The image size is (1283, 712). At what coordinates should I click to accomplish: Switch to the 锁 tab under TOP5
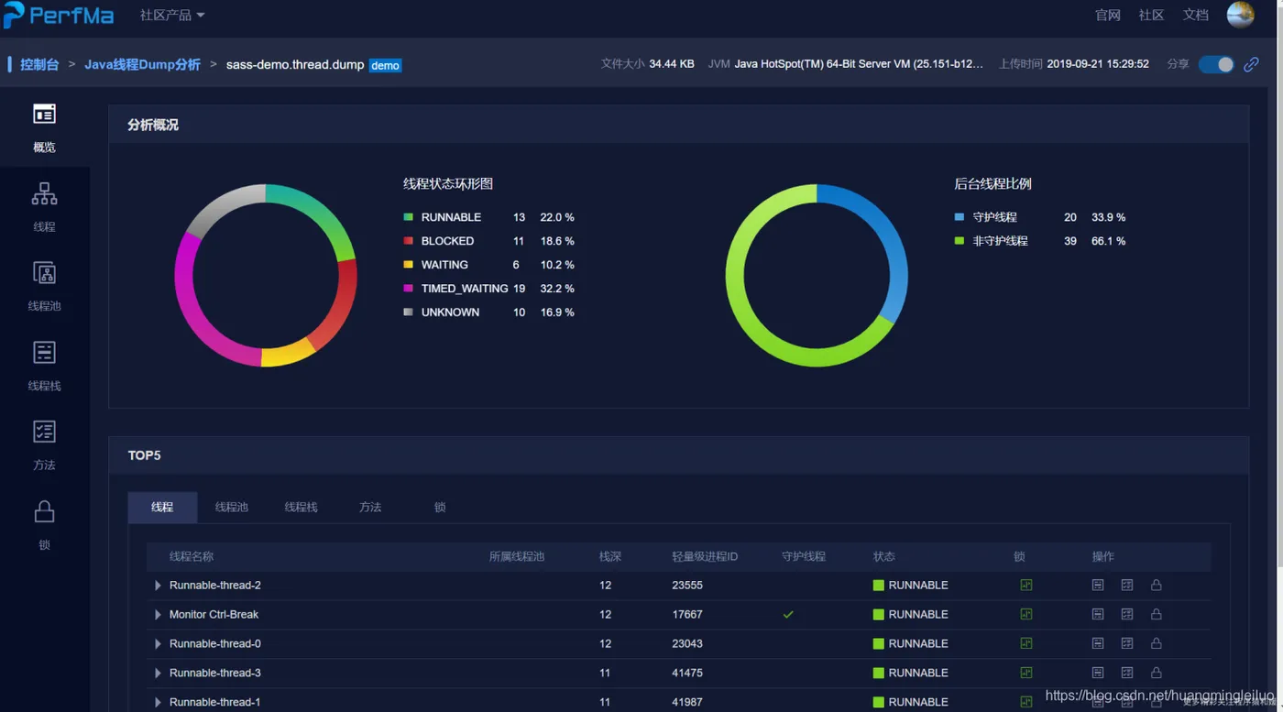440,507
